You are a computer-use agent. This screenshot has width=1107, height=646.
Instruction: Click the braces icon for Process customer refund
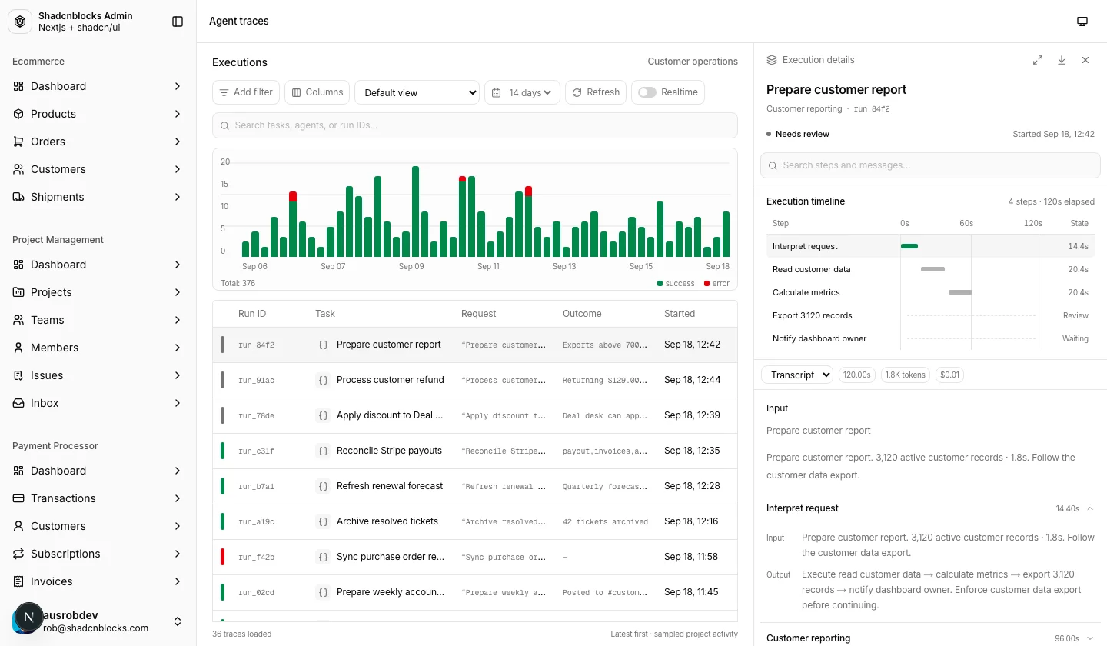[323, 380]
